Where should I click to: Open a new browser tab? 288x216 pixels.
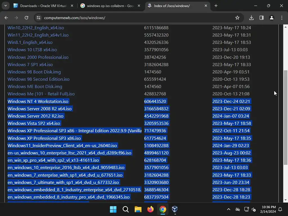216,6
